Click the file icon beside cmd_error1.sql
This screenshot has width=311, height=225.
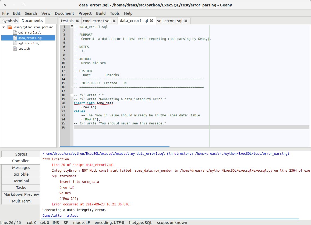(15, 32)
